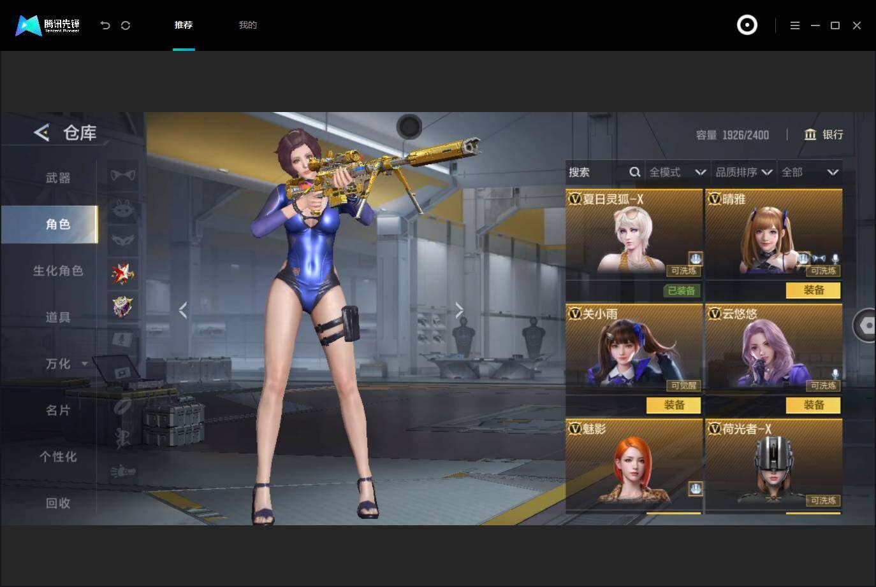The height and width of the screenshot is (587, 876).
Task: Select the purple crest emblem icon
Action: (x=122, y=307)
